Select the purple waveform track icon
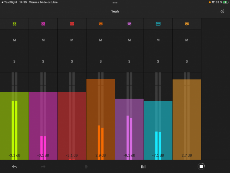The width and height of the screenshot is (230, 173). tap(129, 23)
